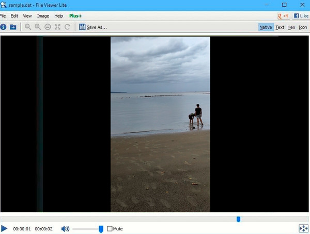
Task: Click the Facebook Like button
Action: [301, 16]
